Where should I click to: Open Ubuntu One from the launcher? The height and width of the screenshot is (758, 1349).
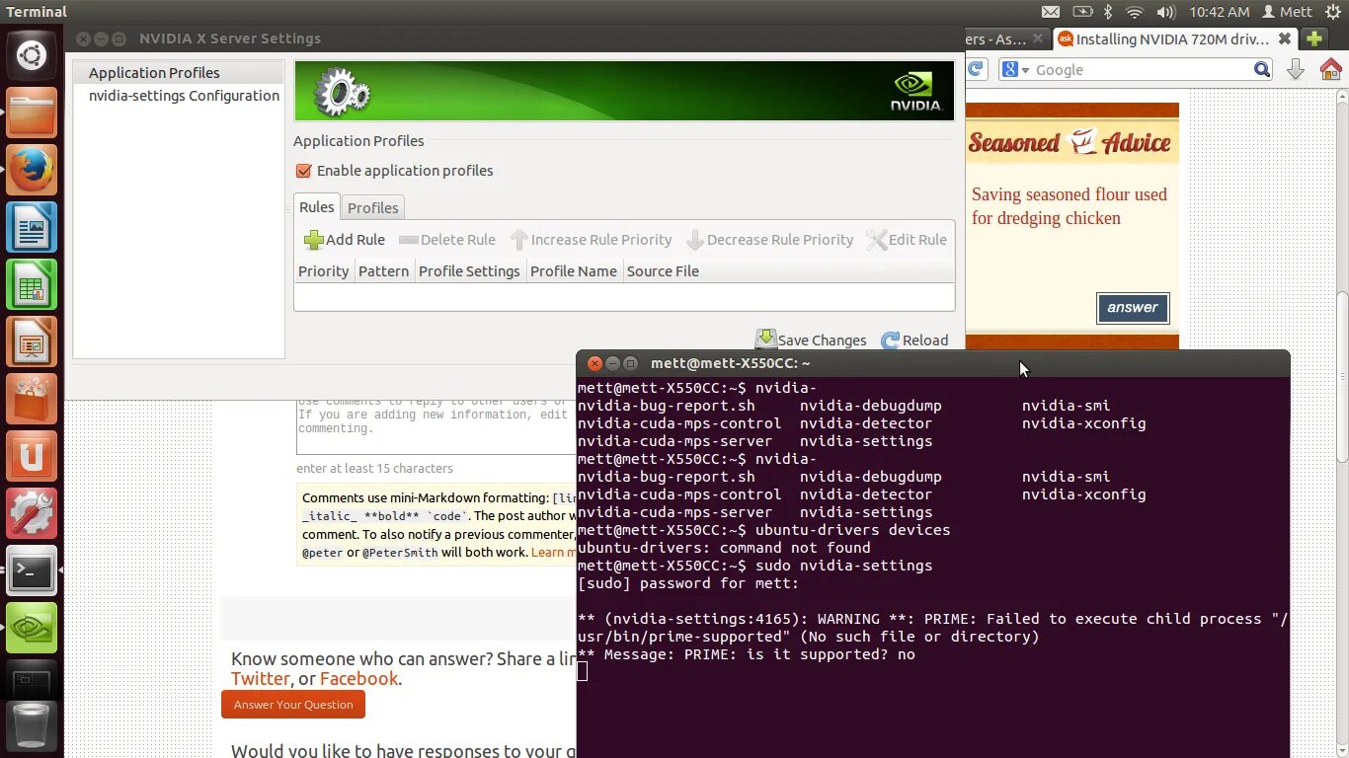(32, 457)
